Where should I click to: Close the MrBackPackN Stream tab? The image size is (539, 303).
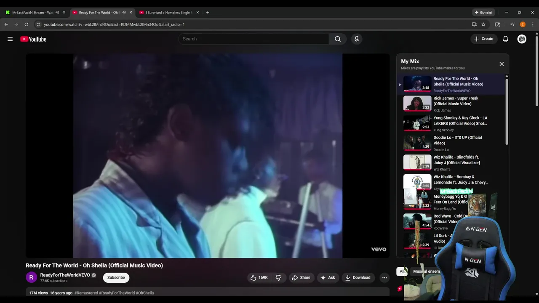64,13
